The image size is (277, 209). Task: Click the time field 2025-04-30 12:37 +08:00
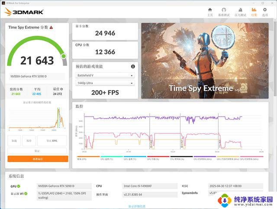click(x=235, y=186)
